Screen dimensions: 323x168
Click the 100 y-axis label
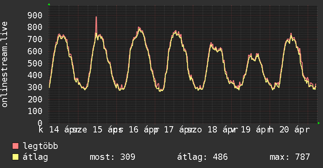coord(35,111)
